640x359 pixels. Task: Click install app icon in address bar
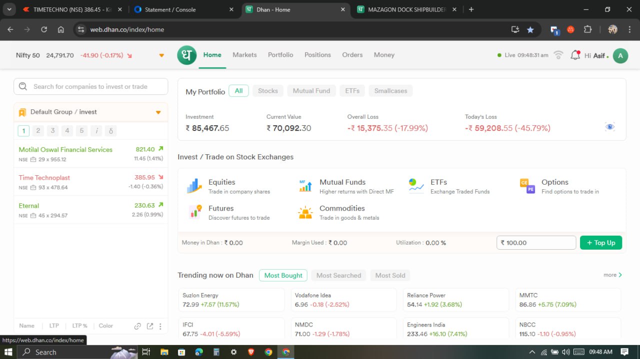[515, 29]
